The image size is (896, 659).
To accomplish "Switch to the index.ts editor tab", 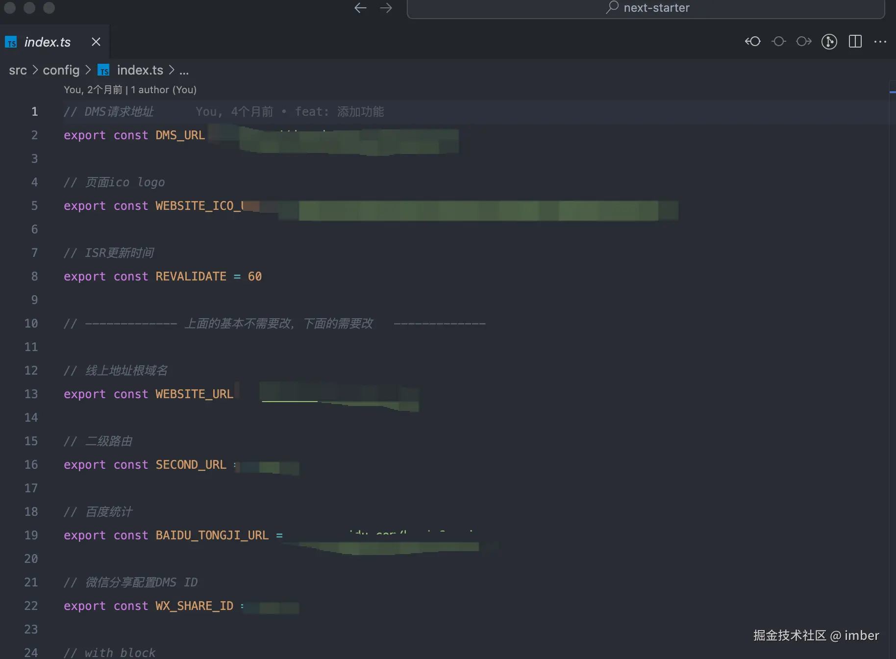I will pos(47,42).
